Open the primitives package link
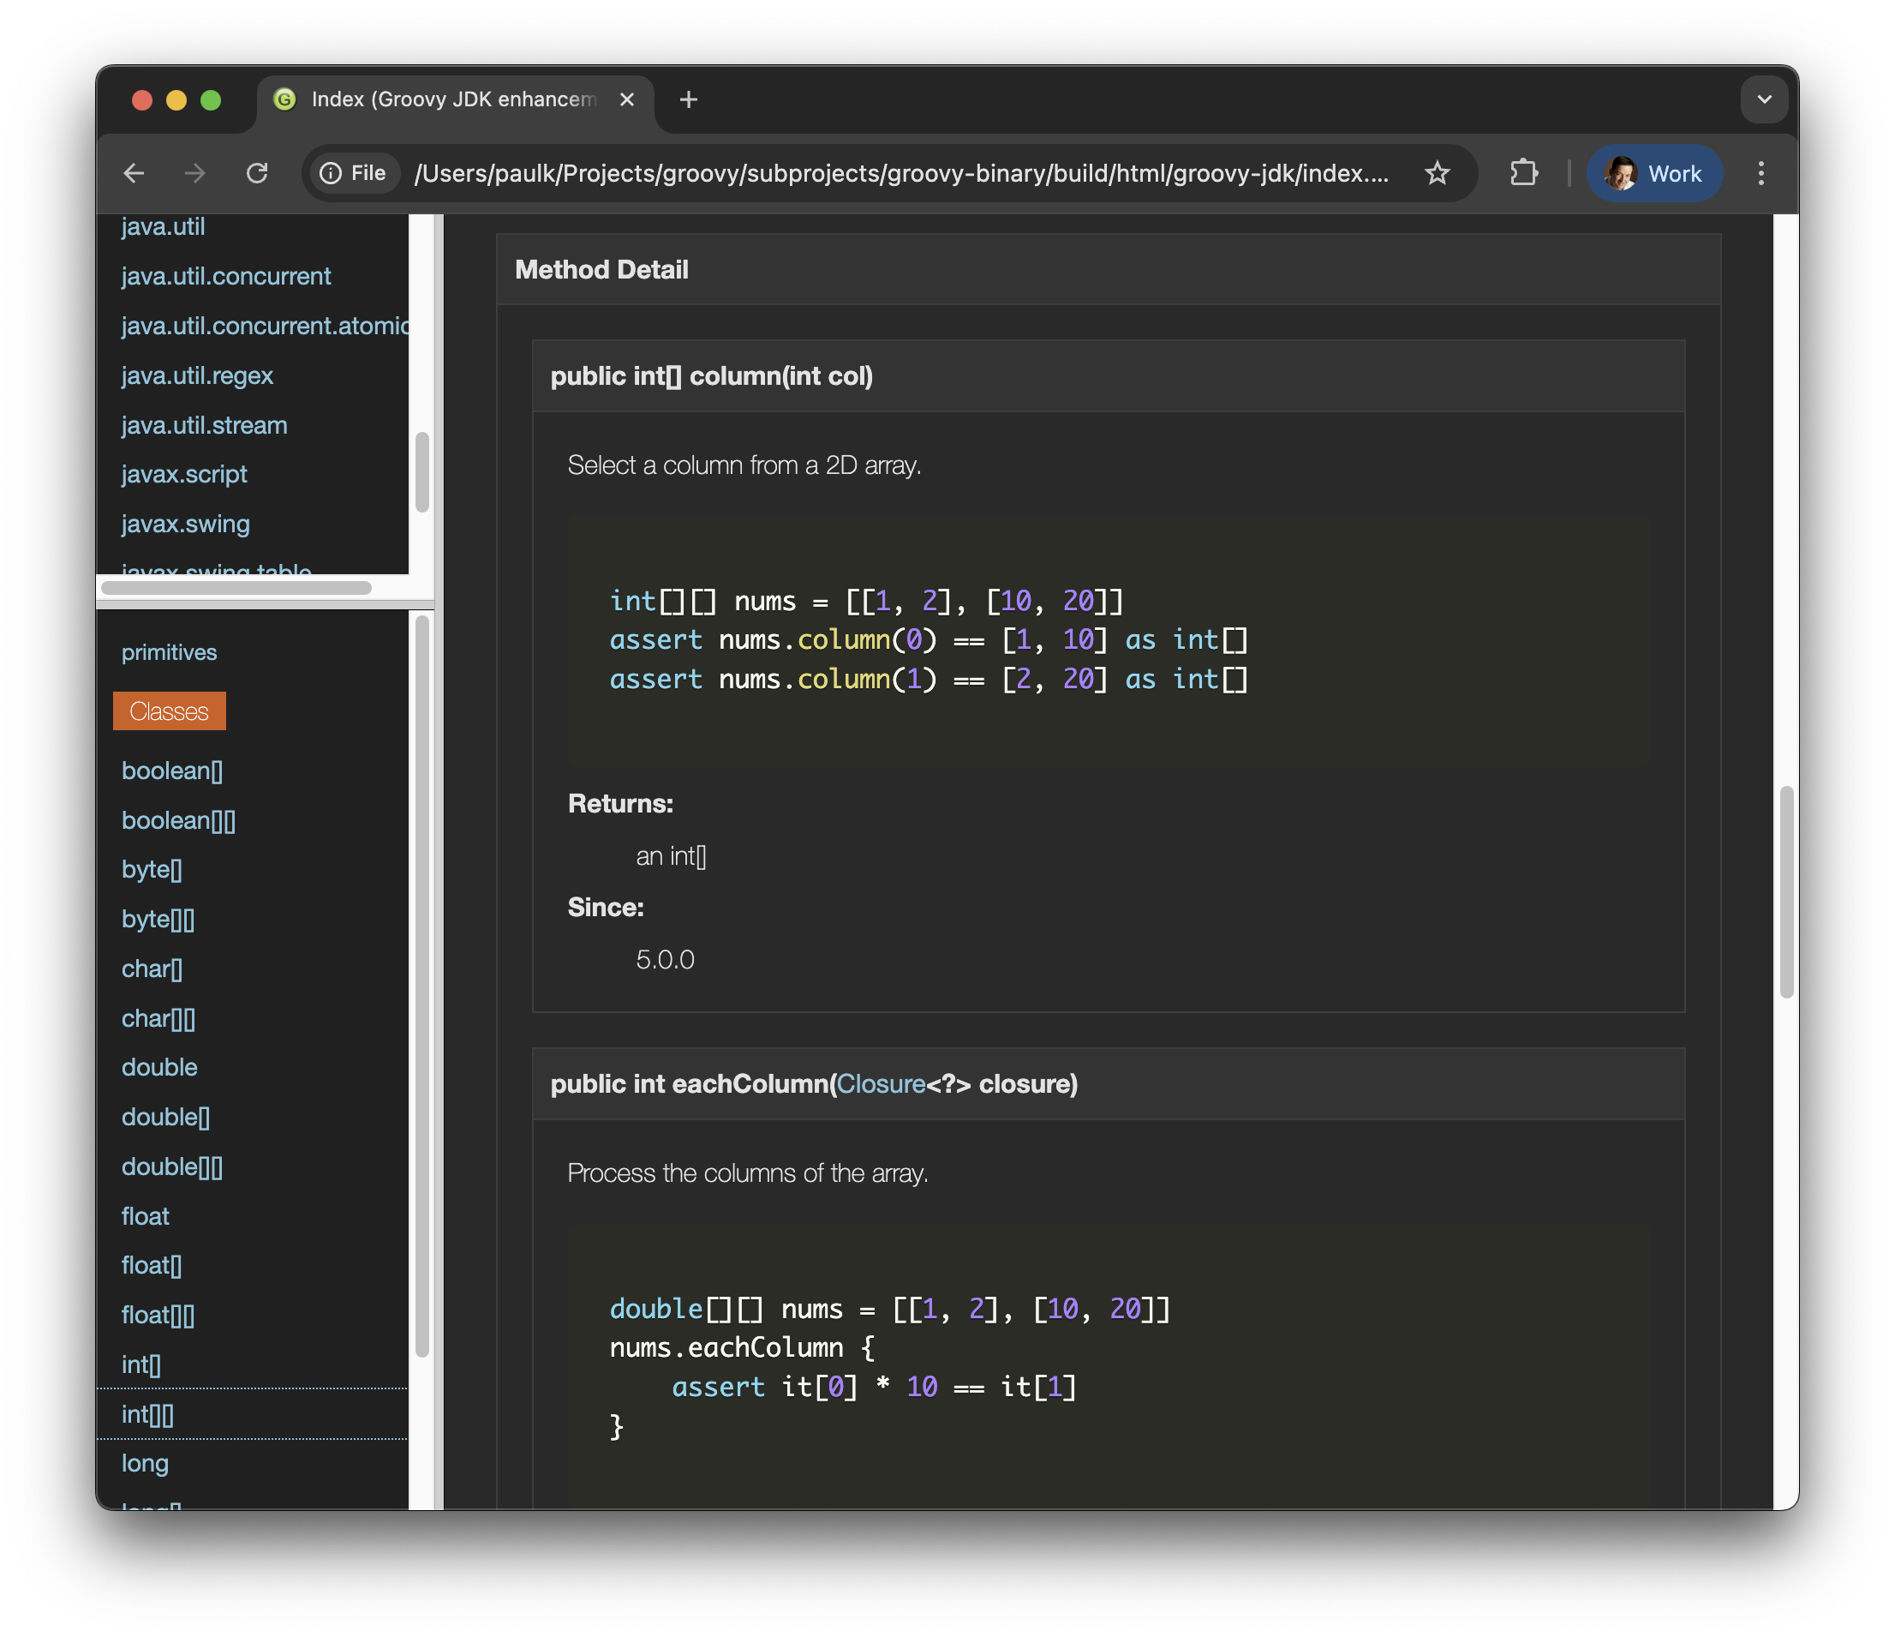1895x1637 pixels. (170, 652)
